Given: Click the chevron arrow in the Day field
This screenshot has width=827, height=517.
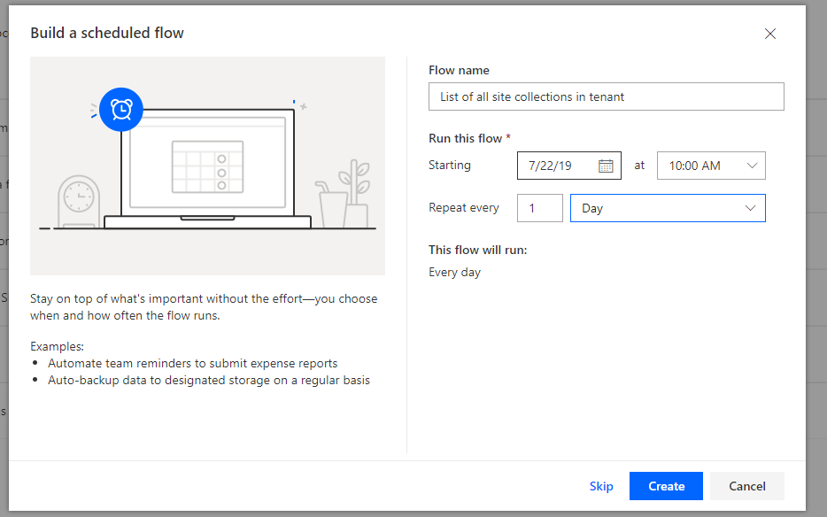Looking at the screenshot, I should pyautogui.click(x=751, y=208).
